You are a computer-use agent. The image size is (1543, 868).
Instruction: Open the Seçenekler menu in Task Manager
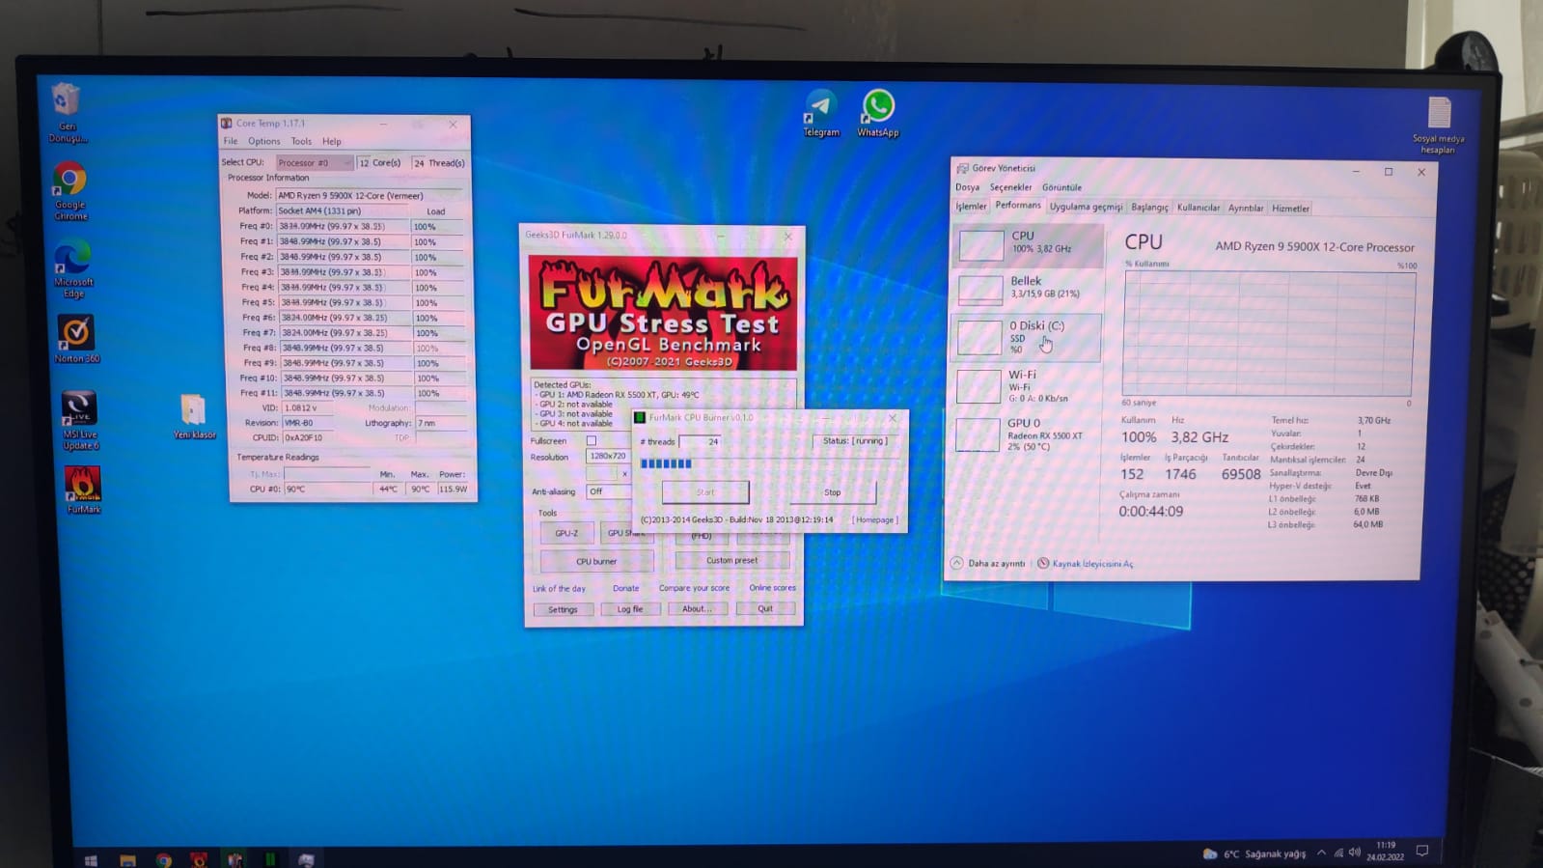[1010, 187]
